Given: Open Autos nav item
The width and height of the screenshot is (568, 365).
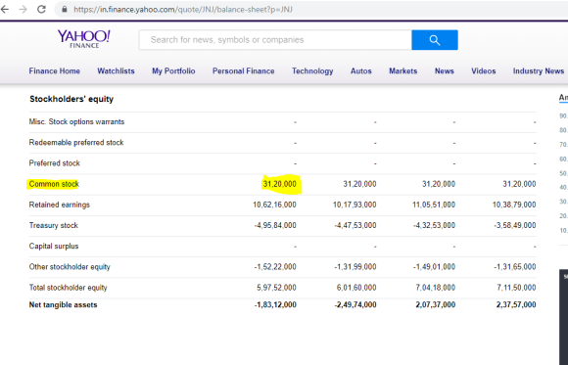Looking at the screenshot, I should (361, 71).
